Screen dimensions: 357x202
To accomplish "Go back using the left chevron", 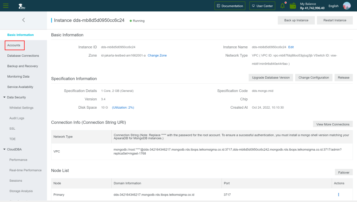I will pyautogui.click(x=24, y=20).
